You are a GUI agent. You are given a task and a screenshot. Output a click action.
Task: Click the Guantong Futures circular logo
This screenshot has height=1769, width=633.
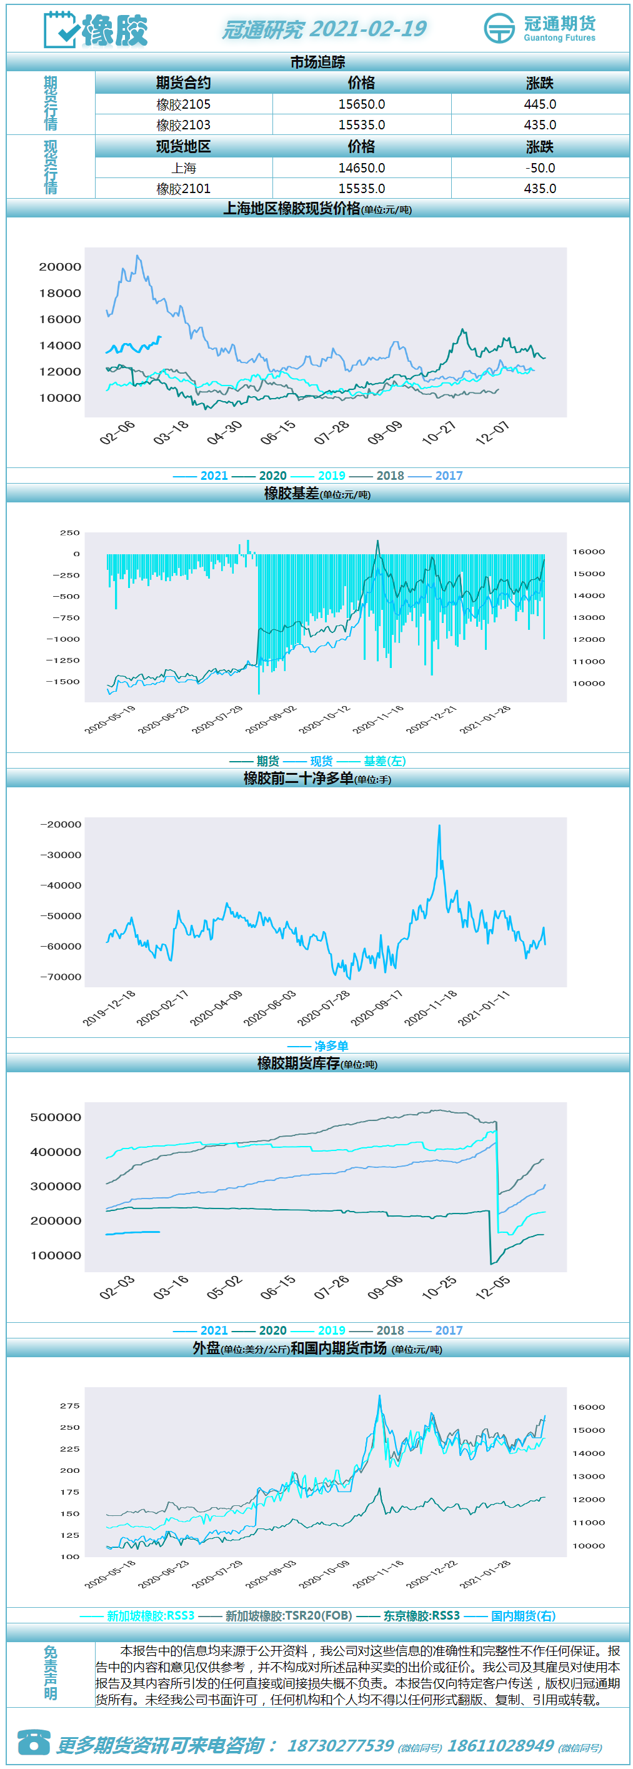499,28
